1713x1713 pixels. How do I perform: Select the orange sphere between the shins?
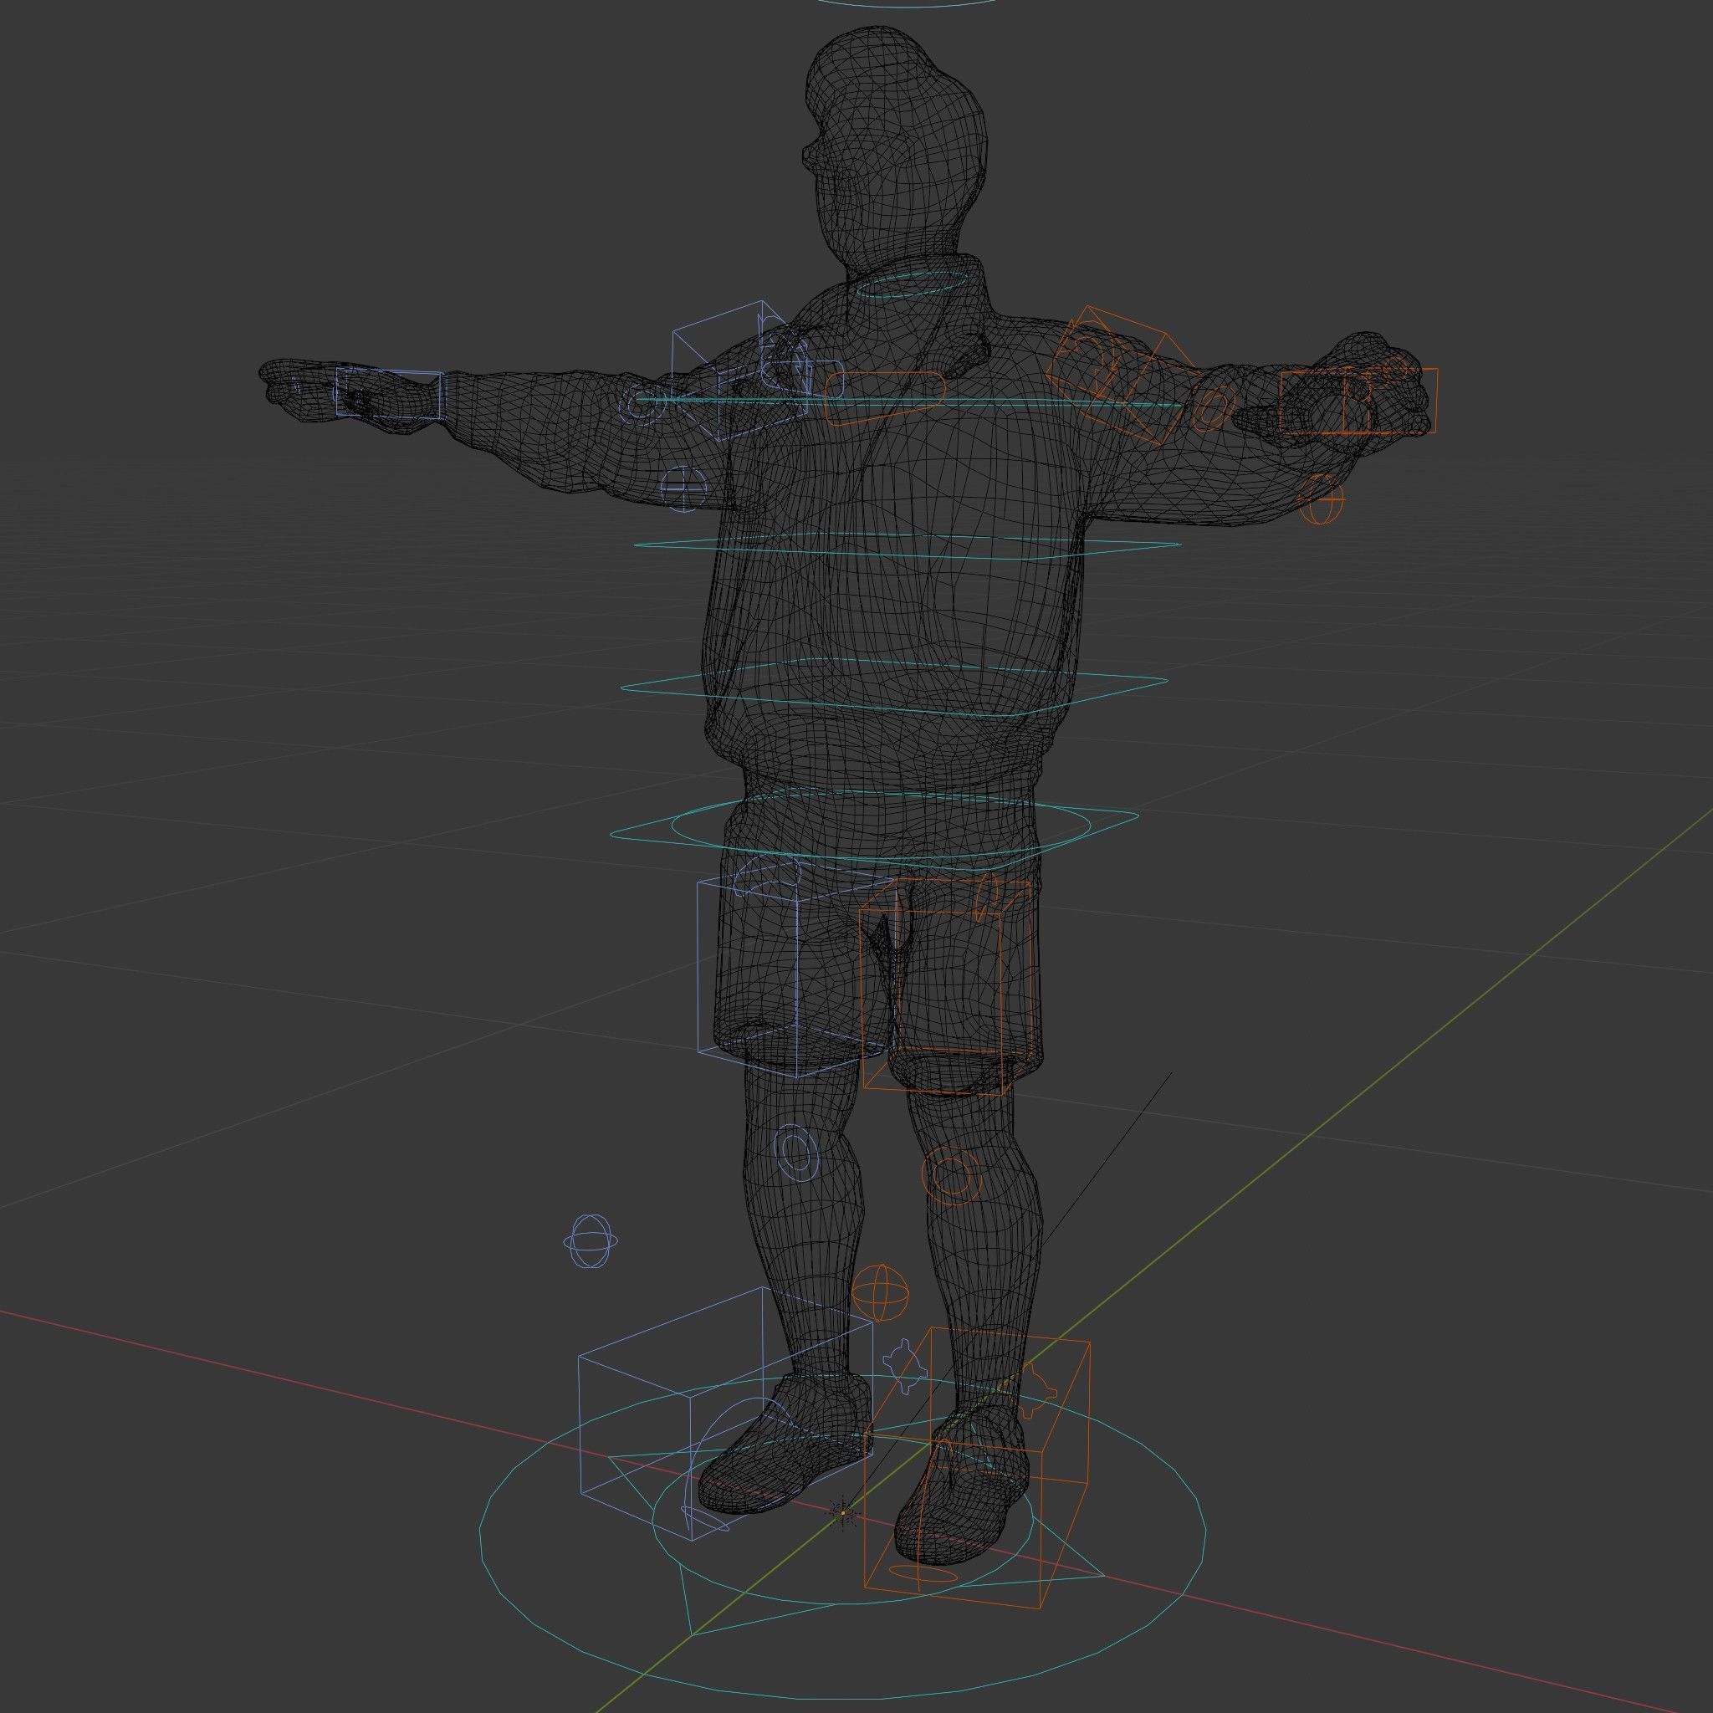881,1294
